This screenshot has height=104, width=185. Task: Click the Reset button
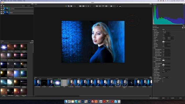163,98
